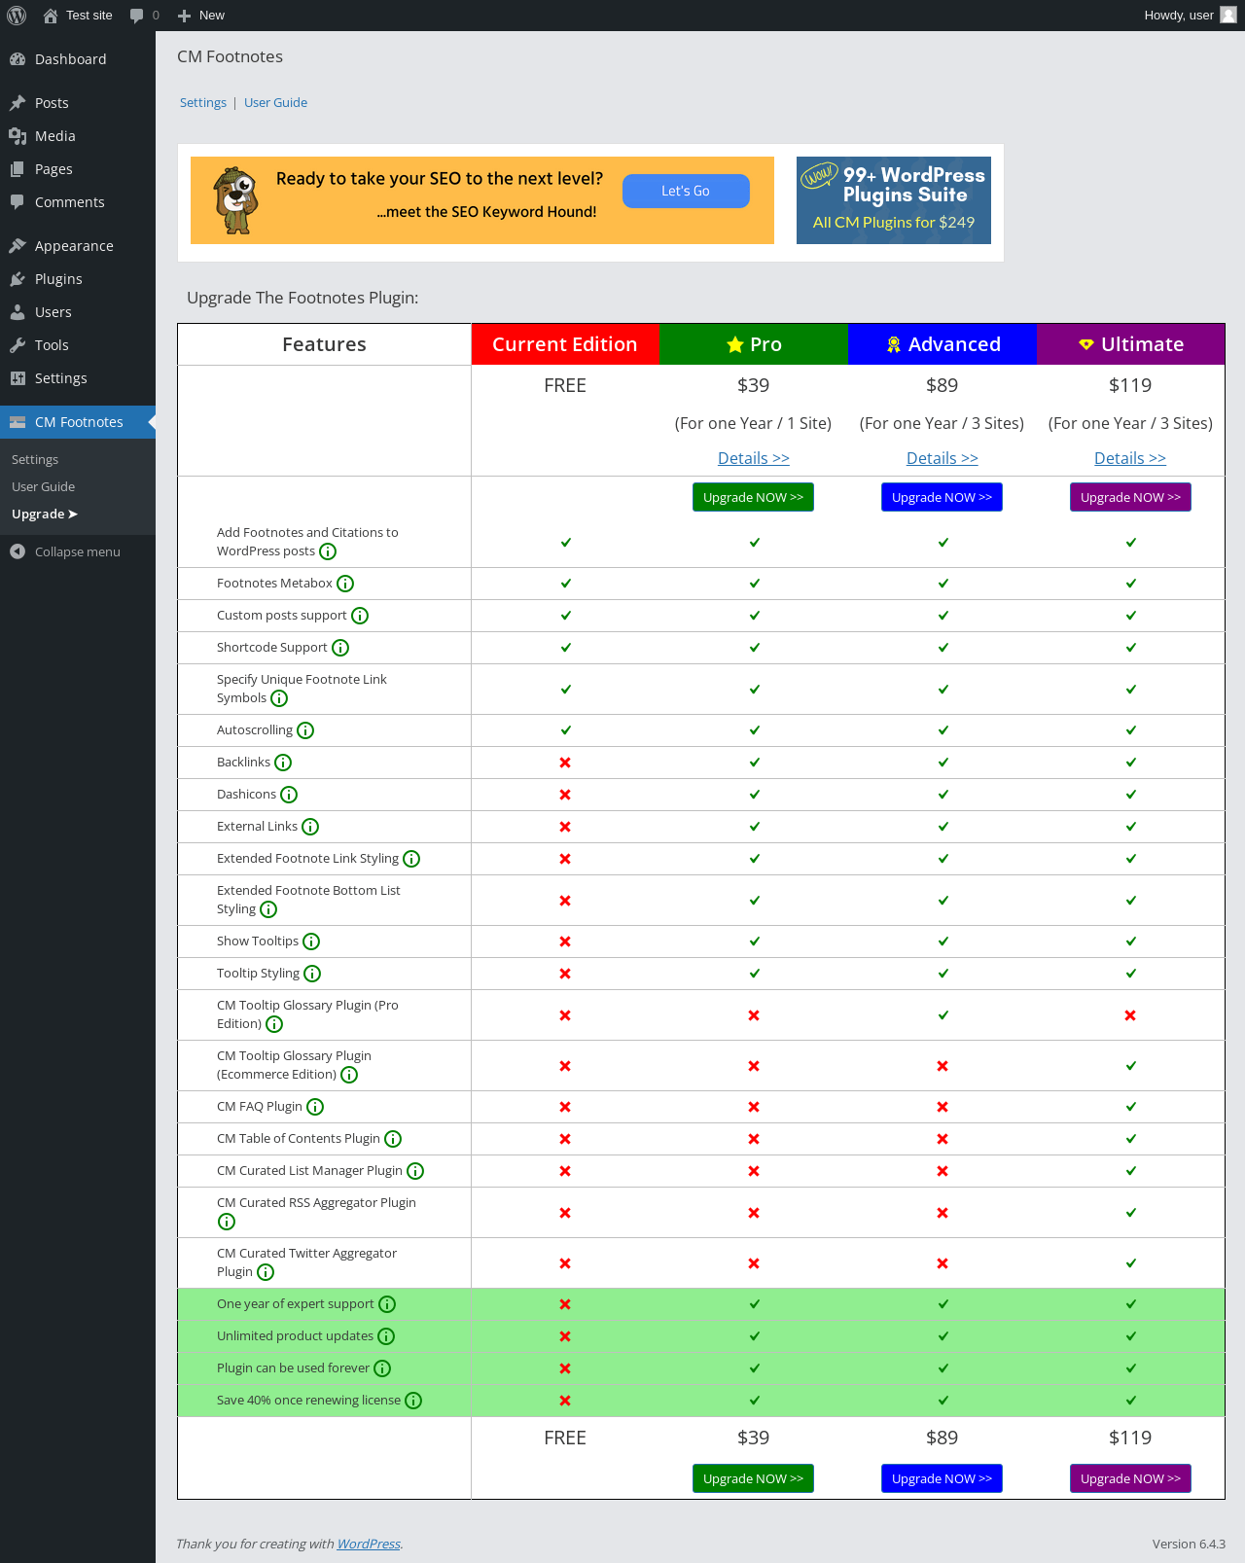Click info icon for One year of expert support
The width and height of the screenshot is (1245, 1563).
[387, 1304]
